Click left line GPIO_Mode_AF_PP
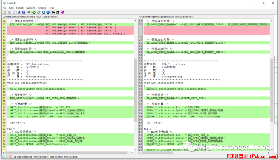The width and height of the screenshot is (279, 160). click(x=70, y=141)
